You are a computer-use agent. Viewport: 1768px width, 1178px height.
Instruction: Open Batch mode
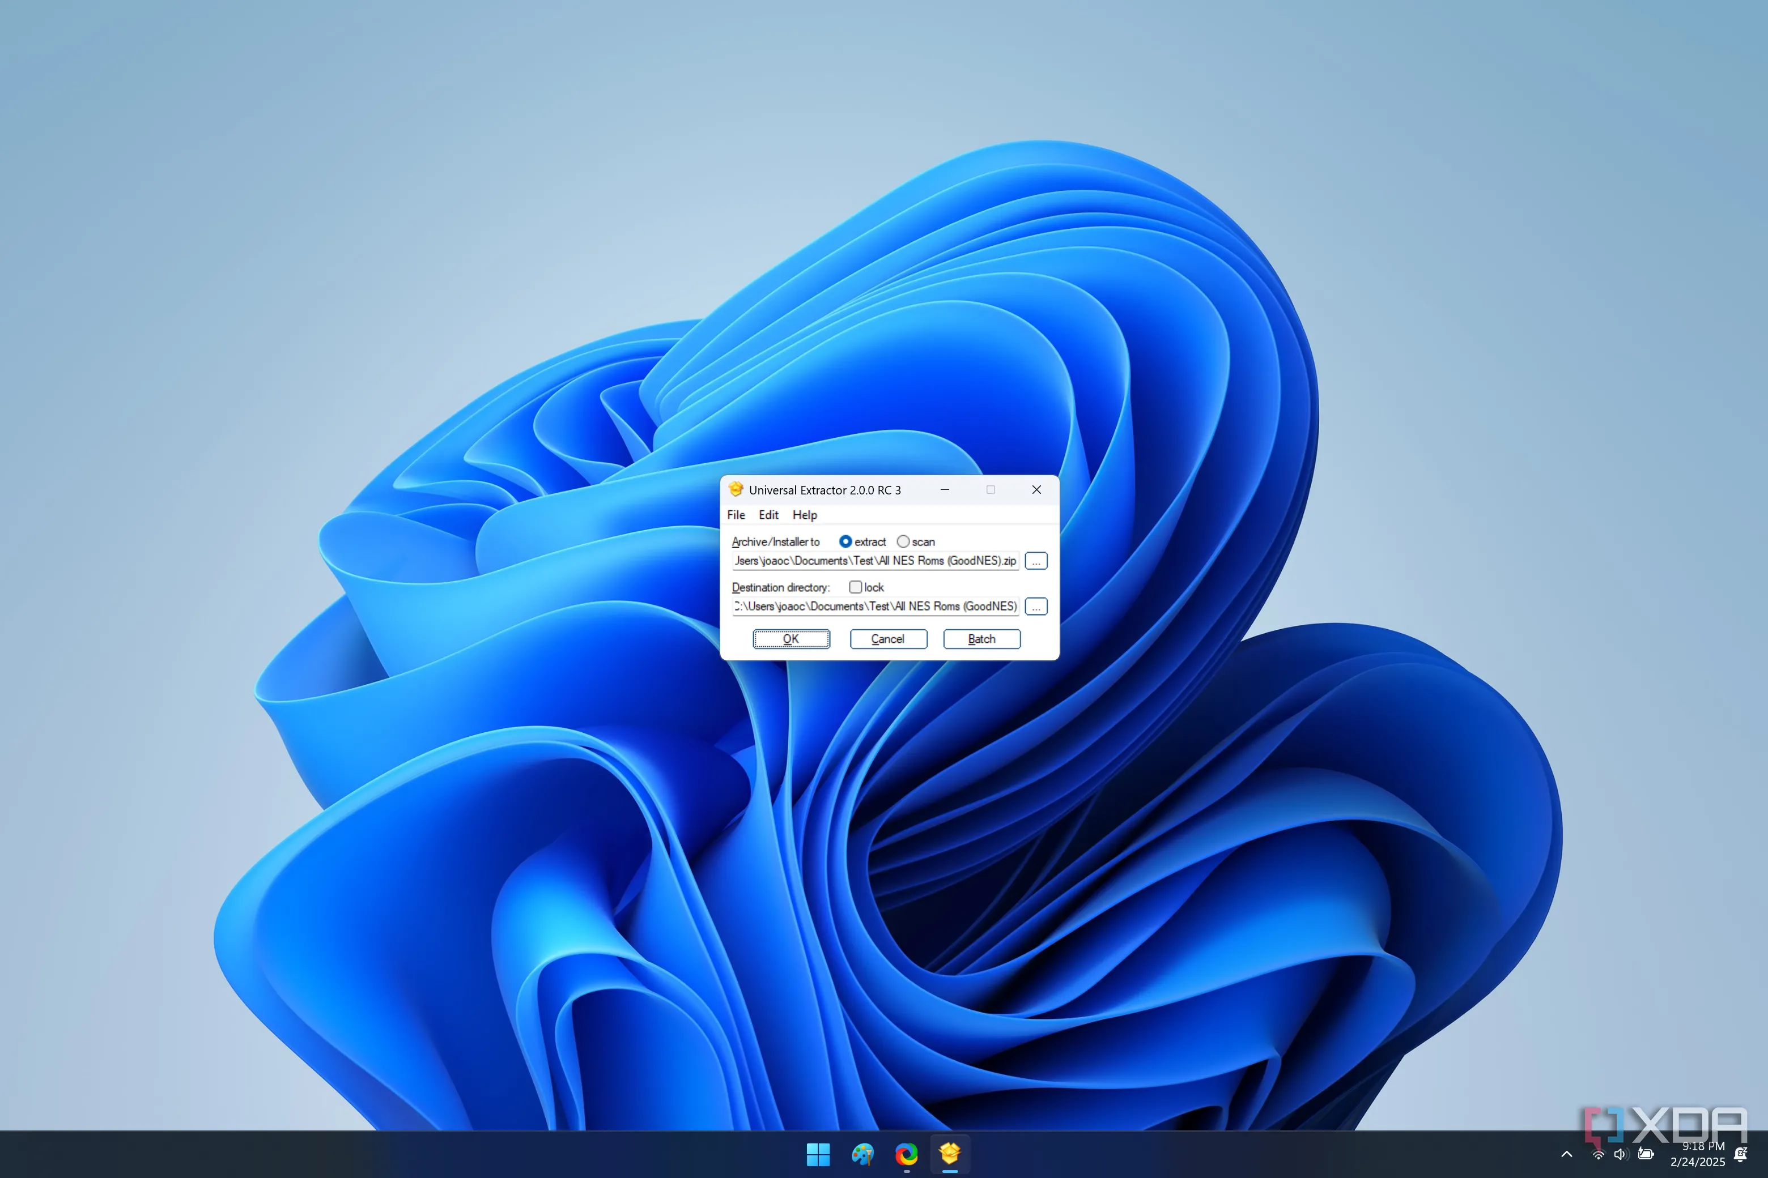pyautogui.click(x=981, y=639)
